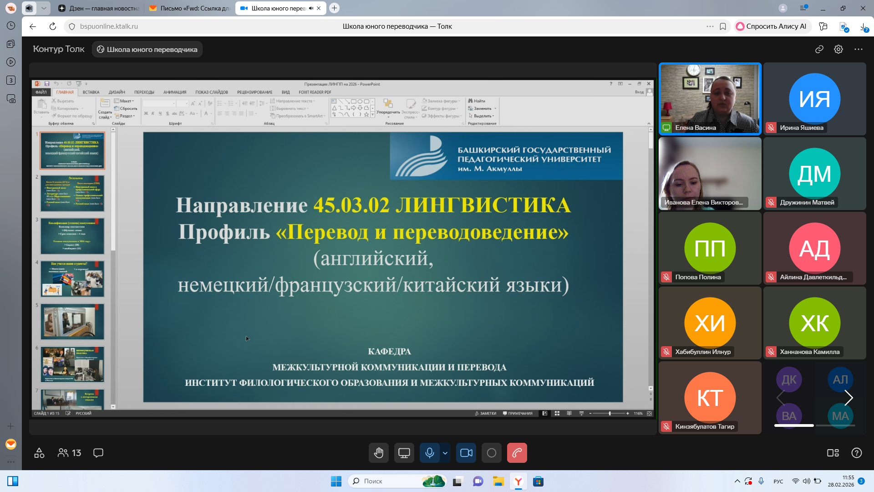Click Школа юного переводчика room button
This screenshot has width=874, height=492.
click(147, 49)
